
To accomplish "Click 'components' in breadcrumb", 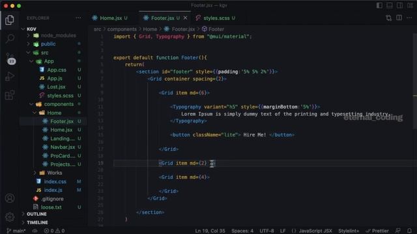I will tap(122, 29).
